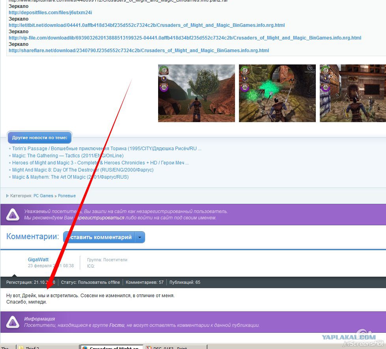
Task: Open the village building screenshot thumbnail
Action: pyautogui.click(x=353, y=93)
